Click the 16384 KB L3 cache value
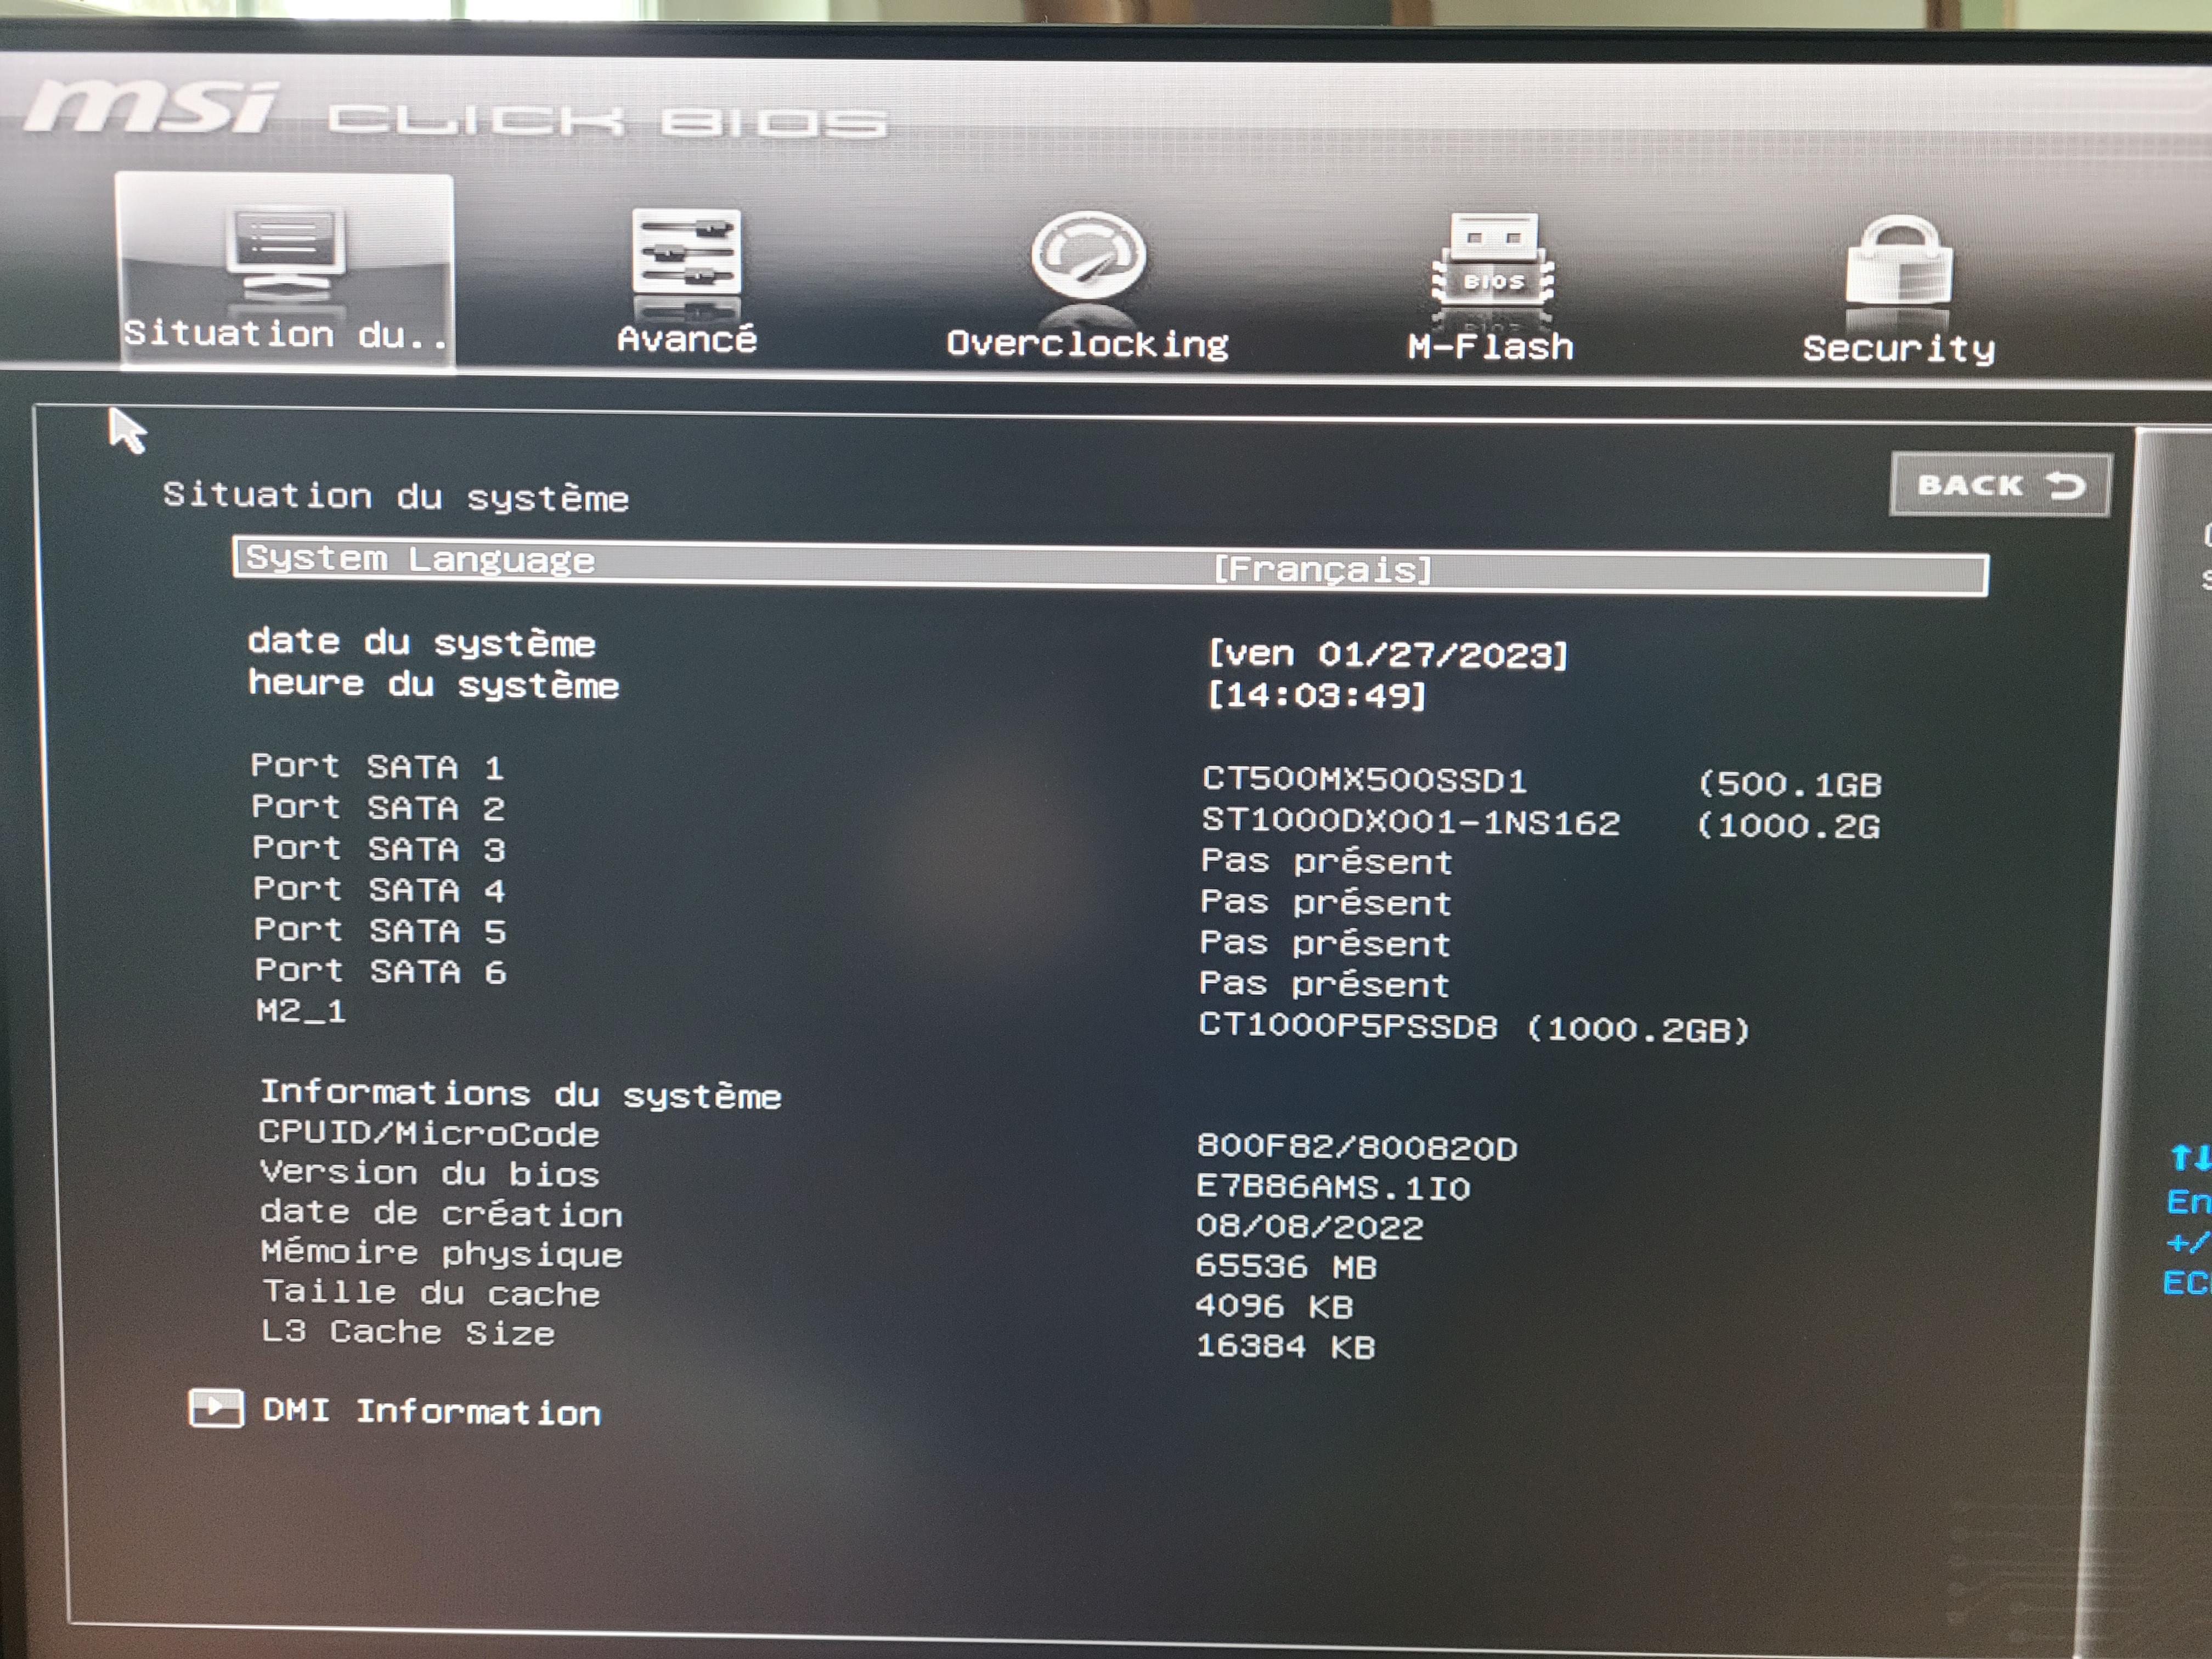Screen dimensions: 2212x1659 tap(1286, 1346)
